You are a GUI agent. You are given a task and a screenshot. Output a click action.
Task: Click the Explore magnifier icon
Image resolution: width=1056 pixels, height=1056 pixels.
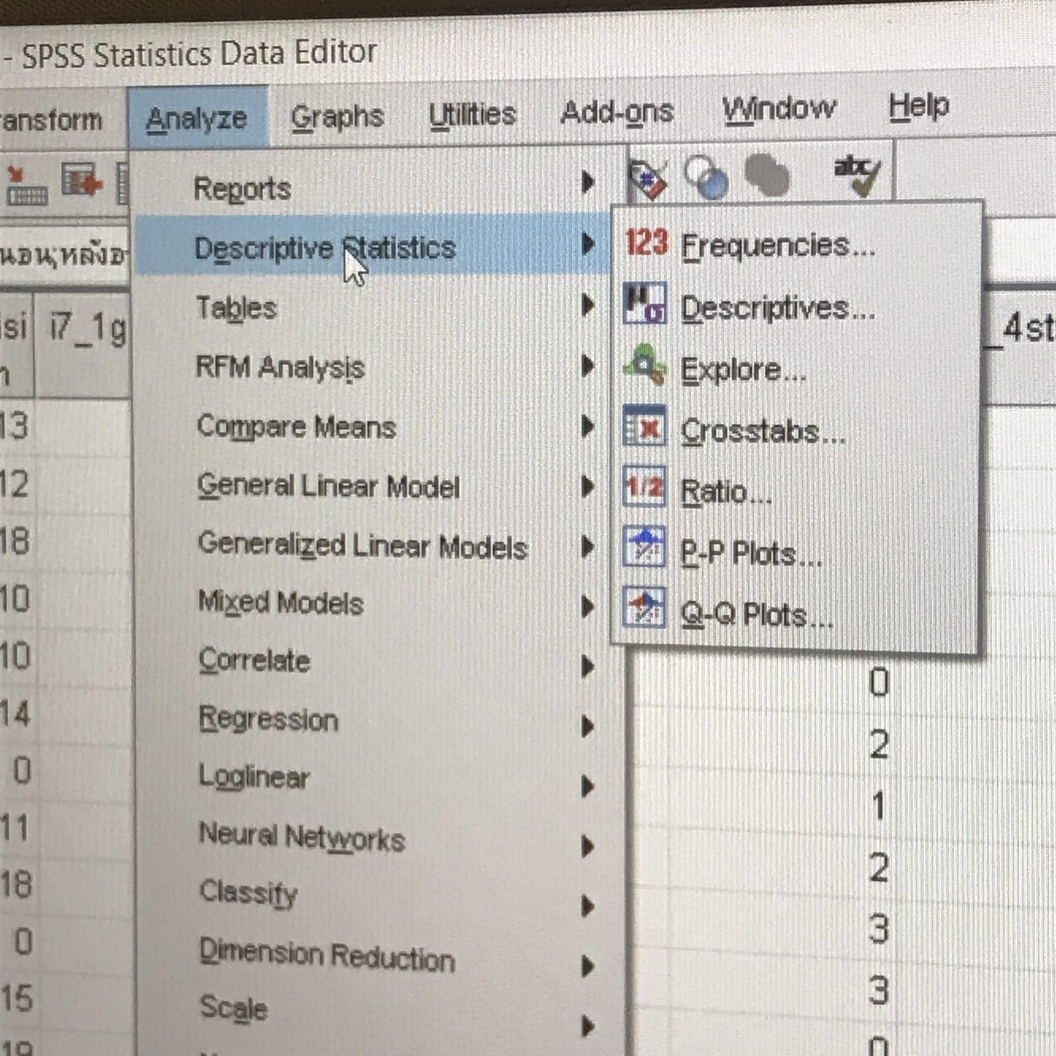[x=645, y=366]
